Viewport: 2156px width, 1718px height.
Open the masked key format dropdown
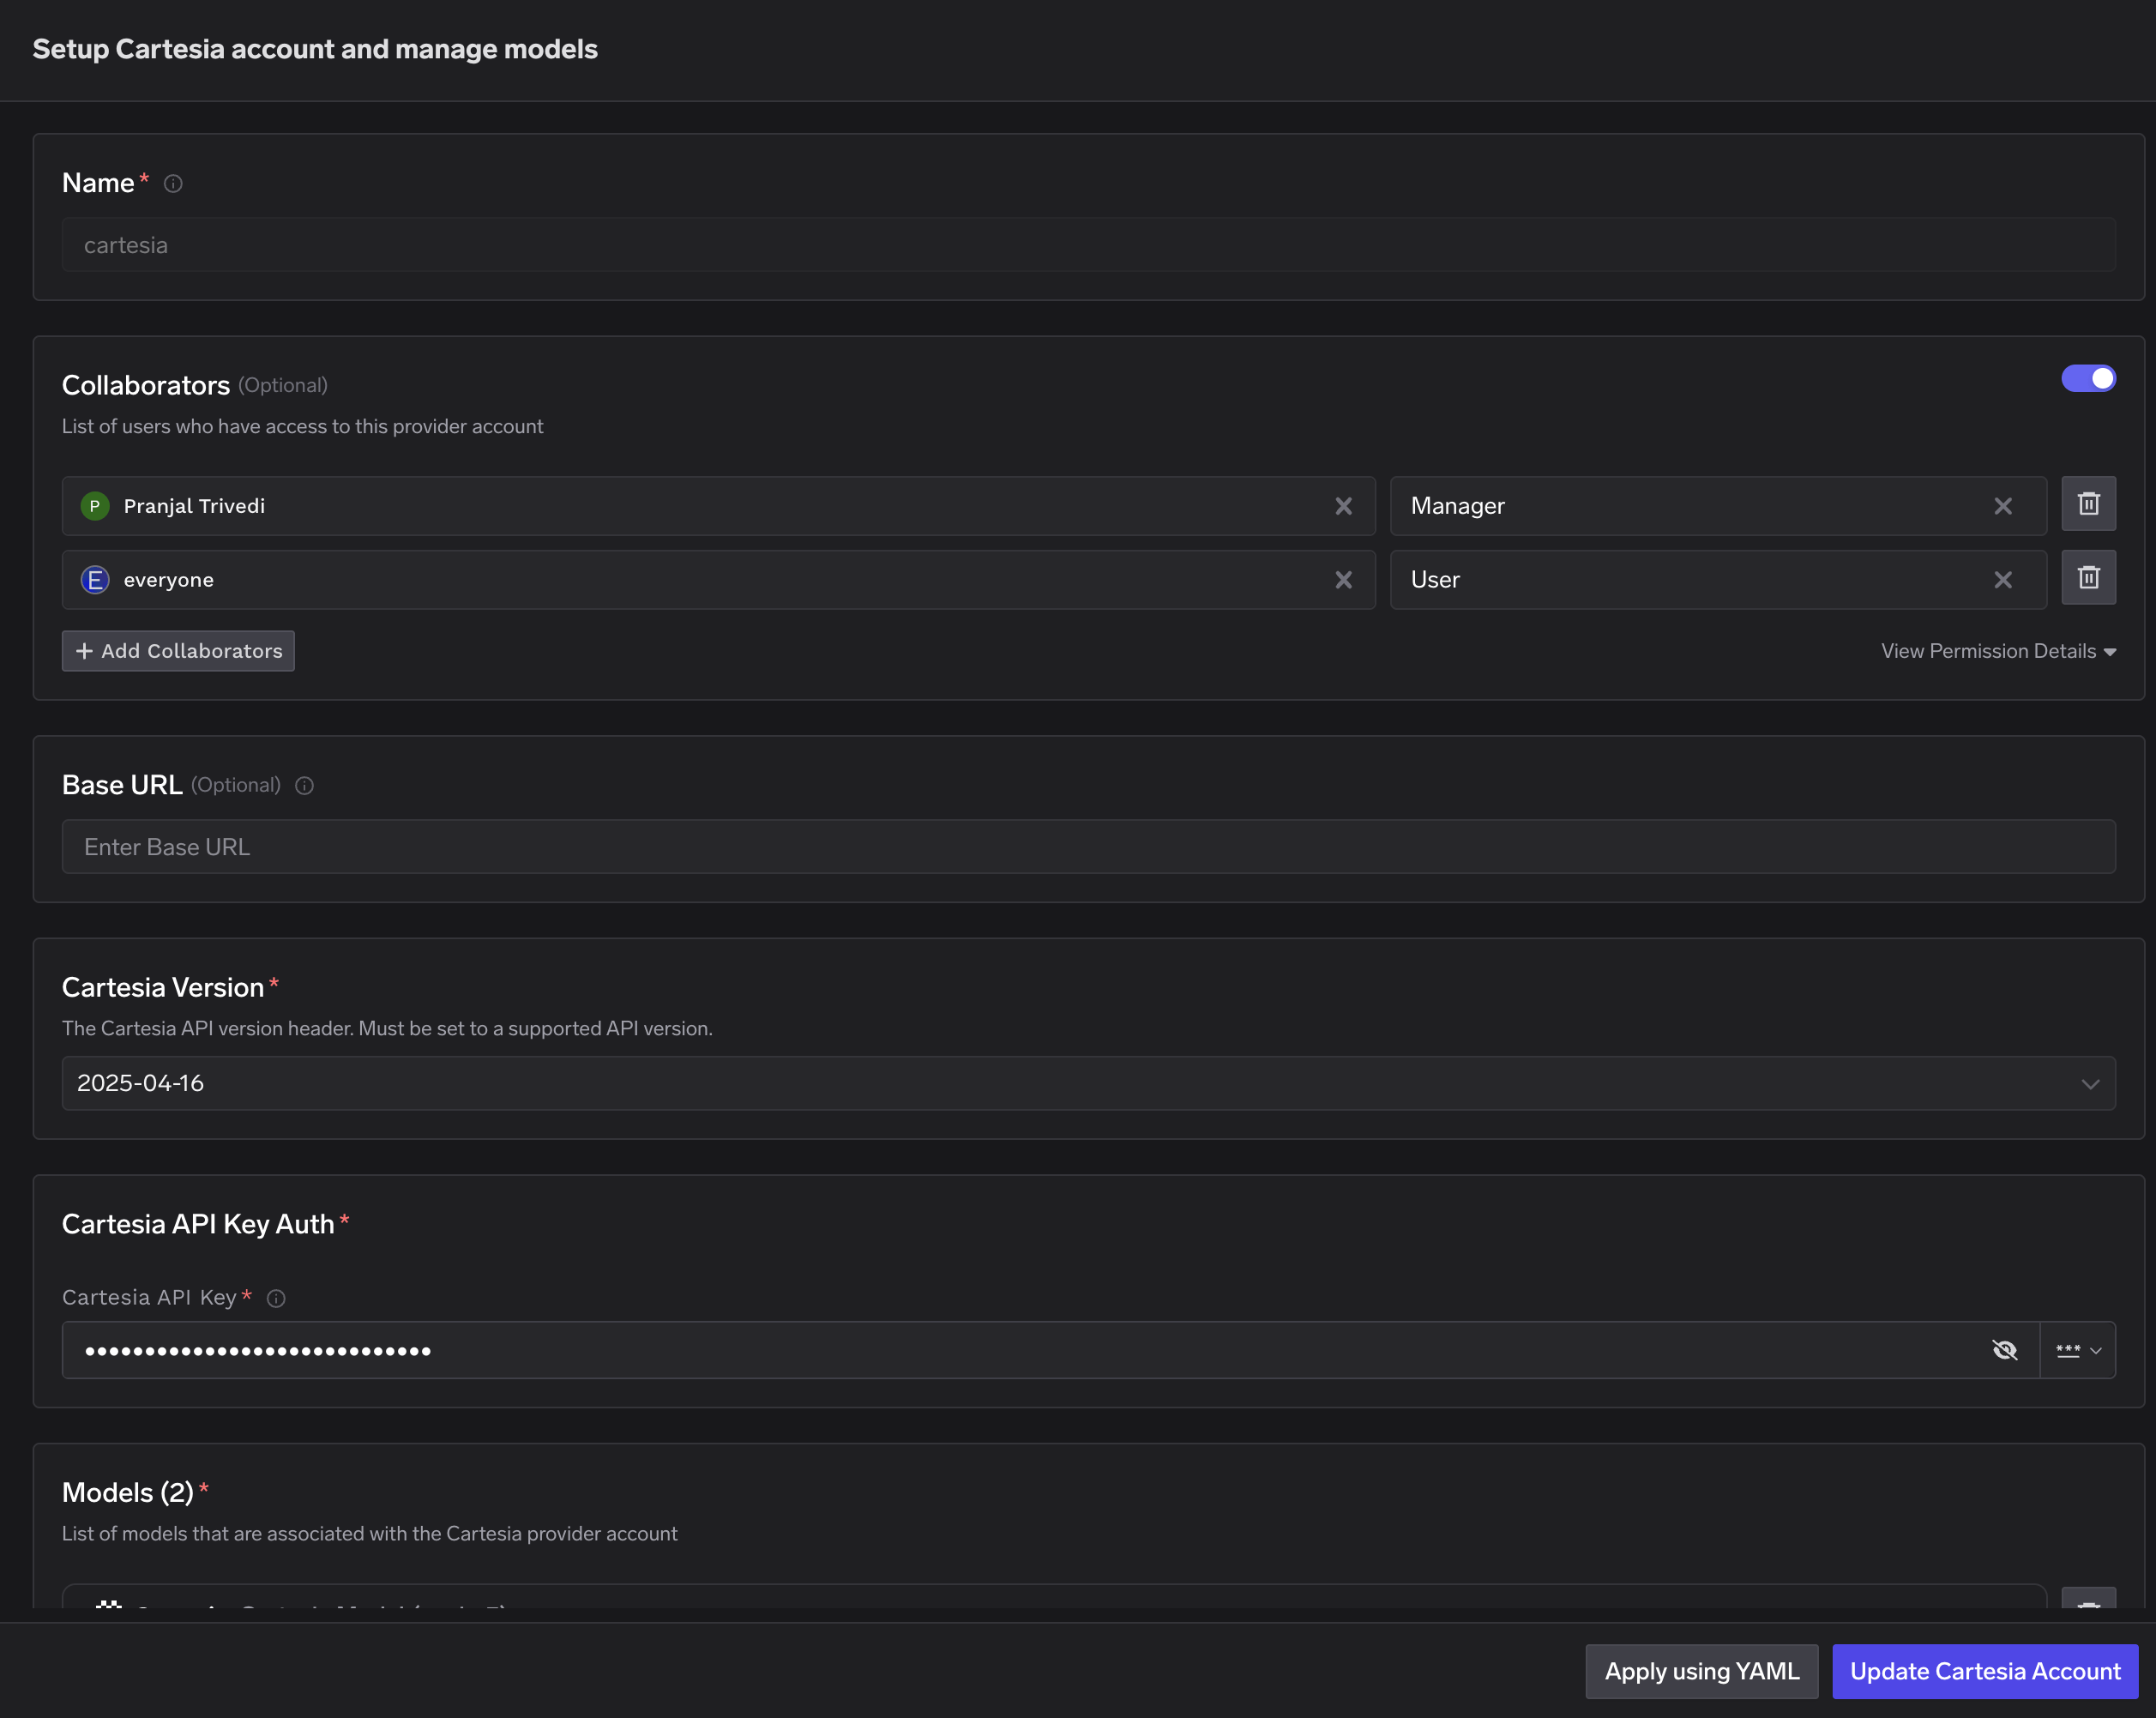coord(2078,1349)
